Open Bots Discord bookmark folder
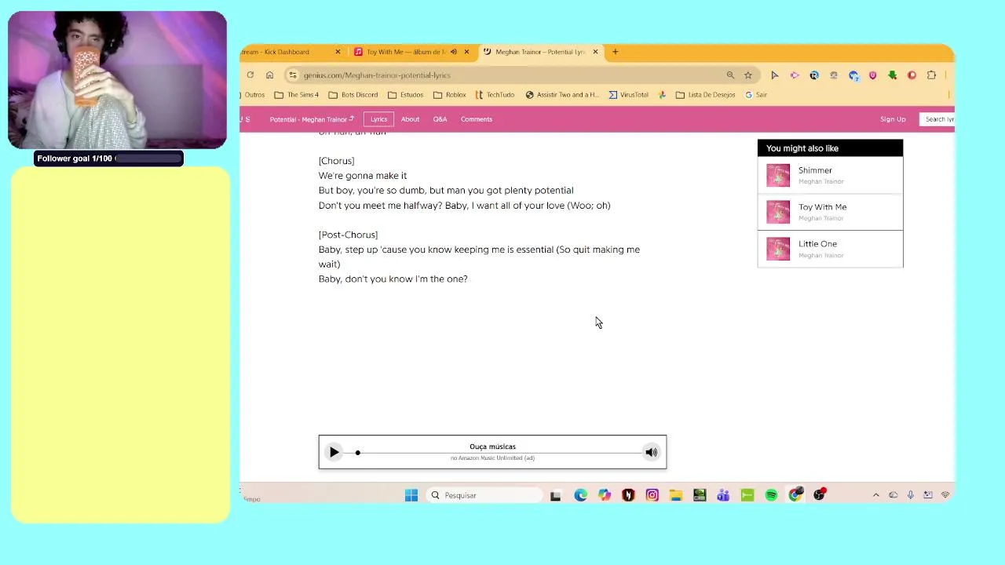1005x565 pixels. 353,95
